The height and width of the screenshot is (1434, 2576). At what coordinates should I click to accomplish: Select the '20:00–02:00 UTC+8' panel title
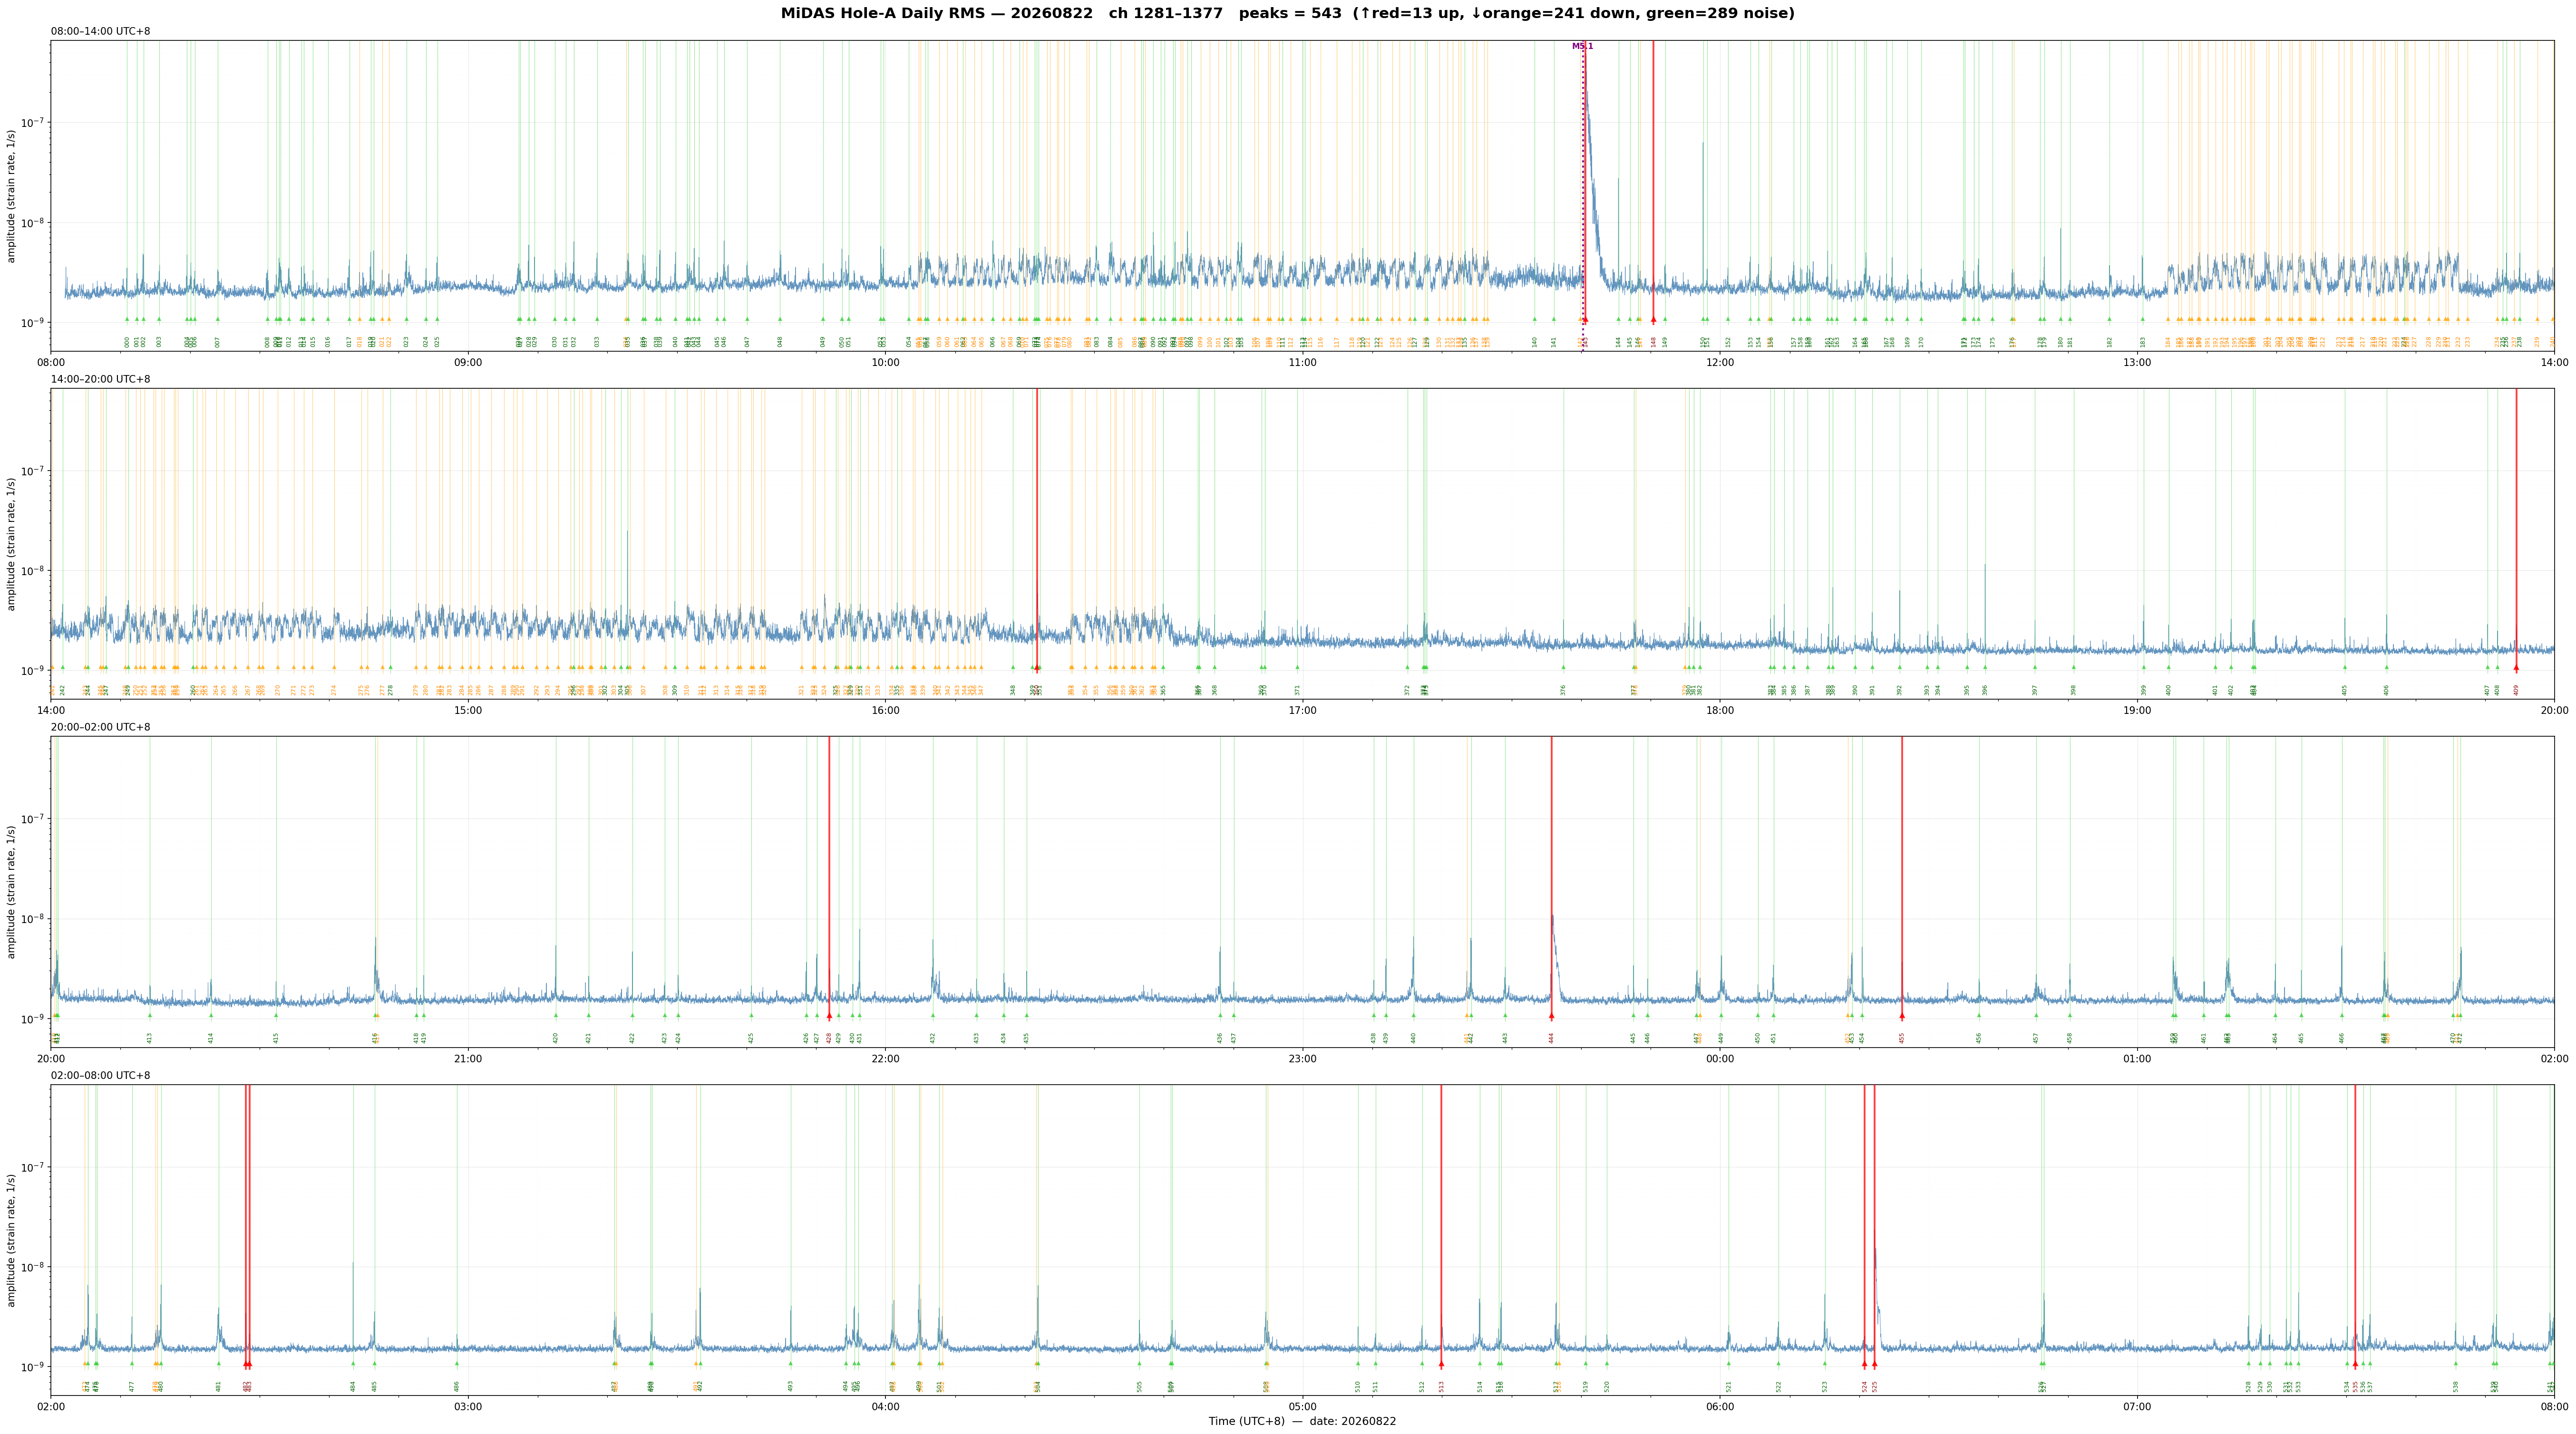click(x=101, y=728)
